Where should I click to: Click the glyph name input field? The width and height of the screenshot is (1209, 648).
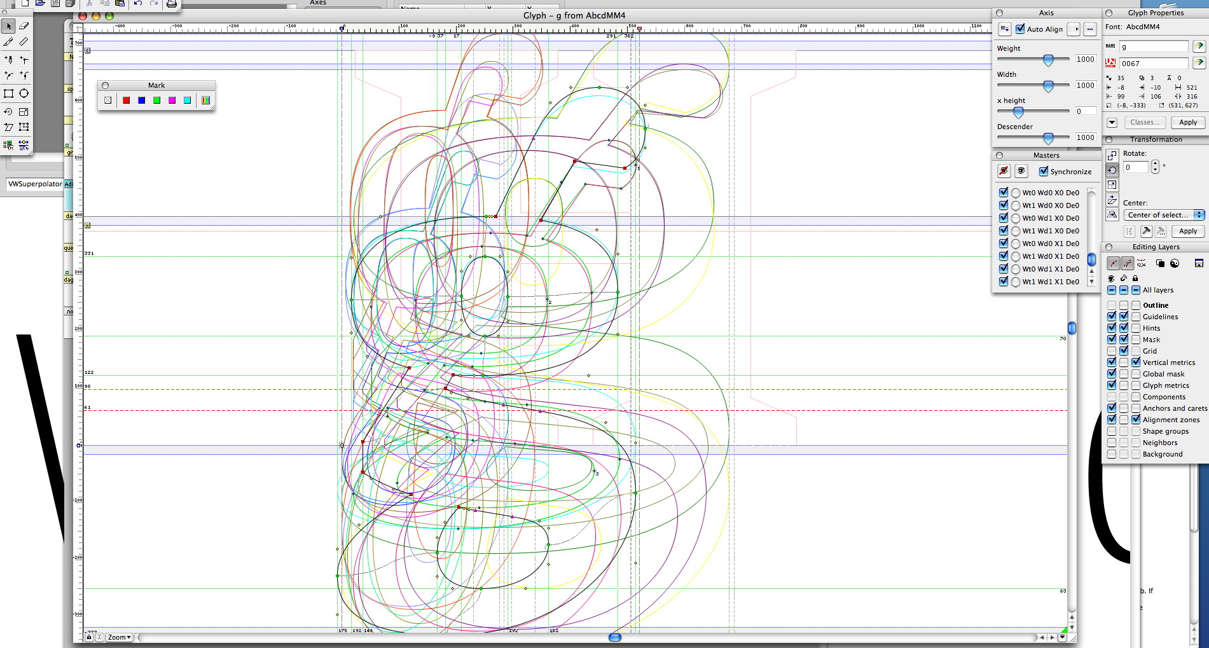pyautogui.click(x=1154, y=46)
